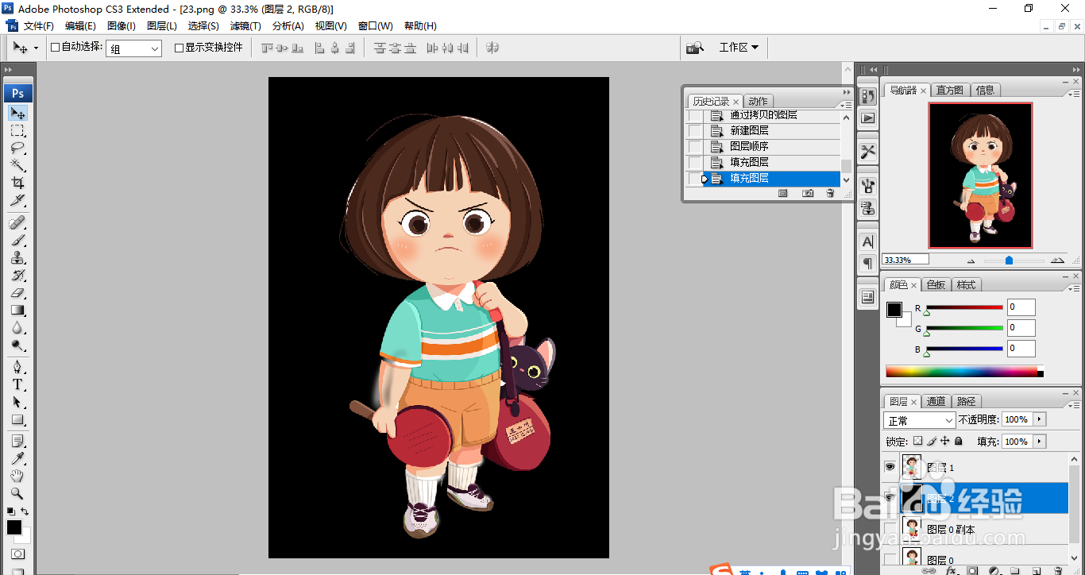The image size is (1085, 575).
Task: Select the Lasso tool
Action: click(17, 148)
